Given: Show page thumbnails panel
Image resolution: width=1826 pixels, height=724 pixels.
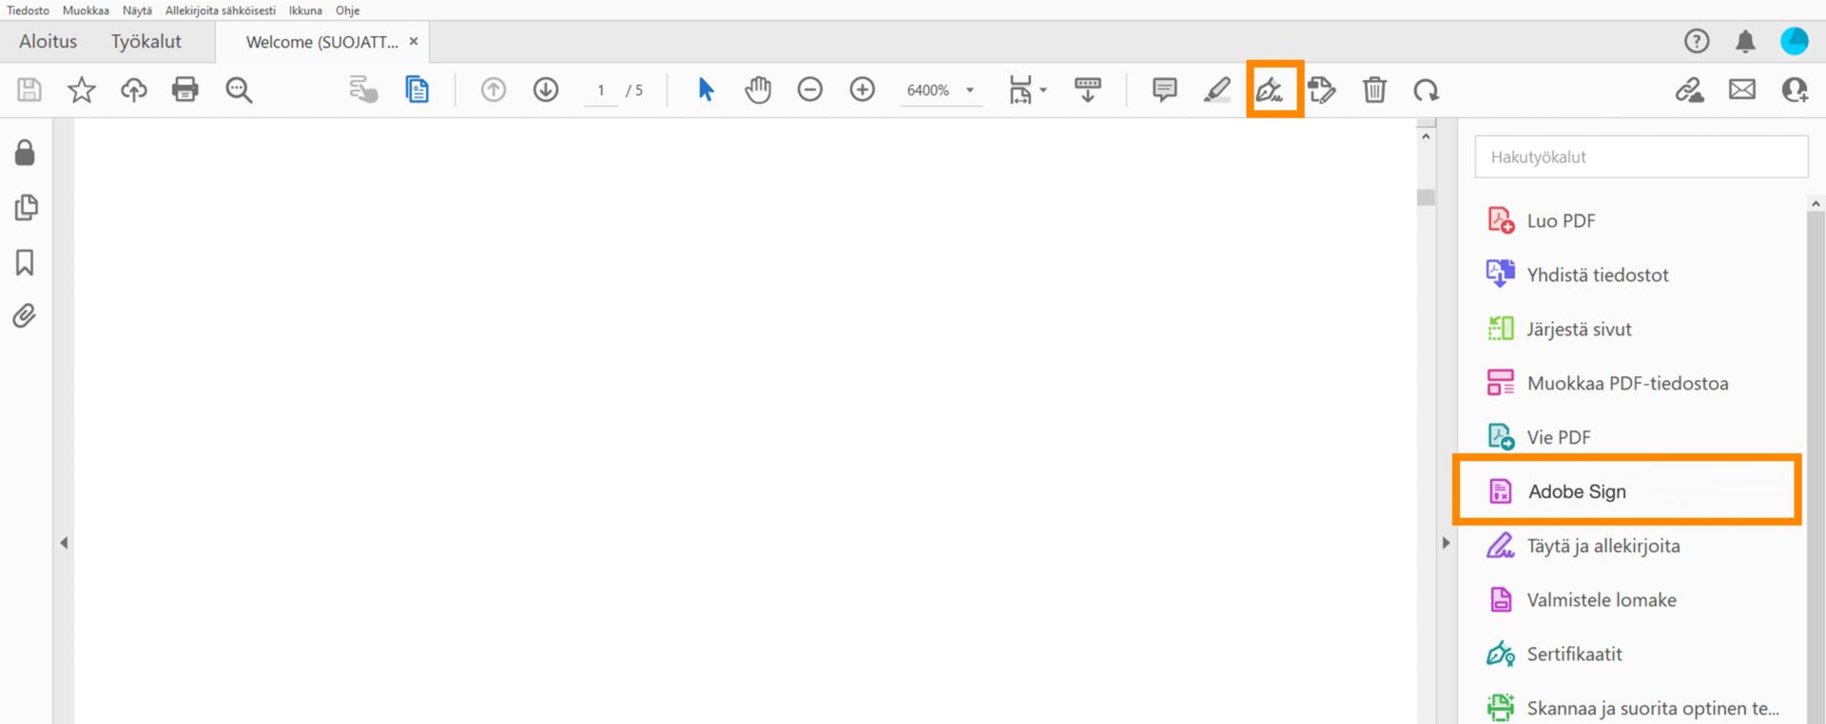Looking at the screenshot, I should point(26,207).
